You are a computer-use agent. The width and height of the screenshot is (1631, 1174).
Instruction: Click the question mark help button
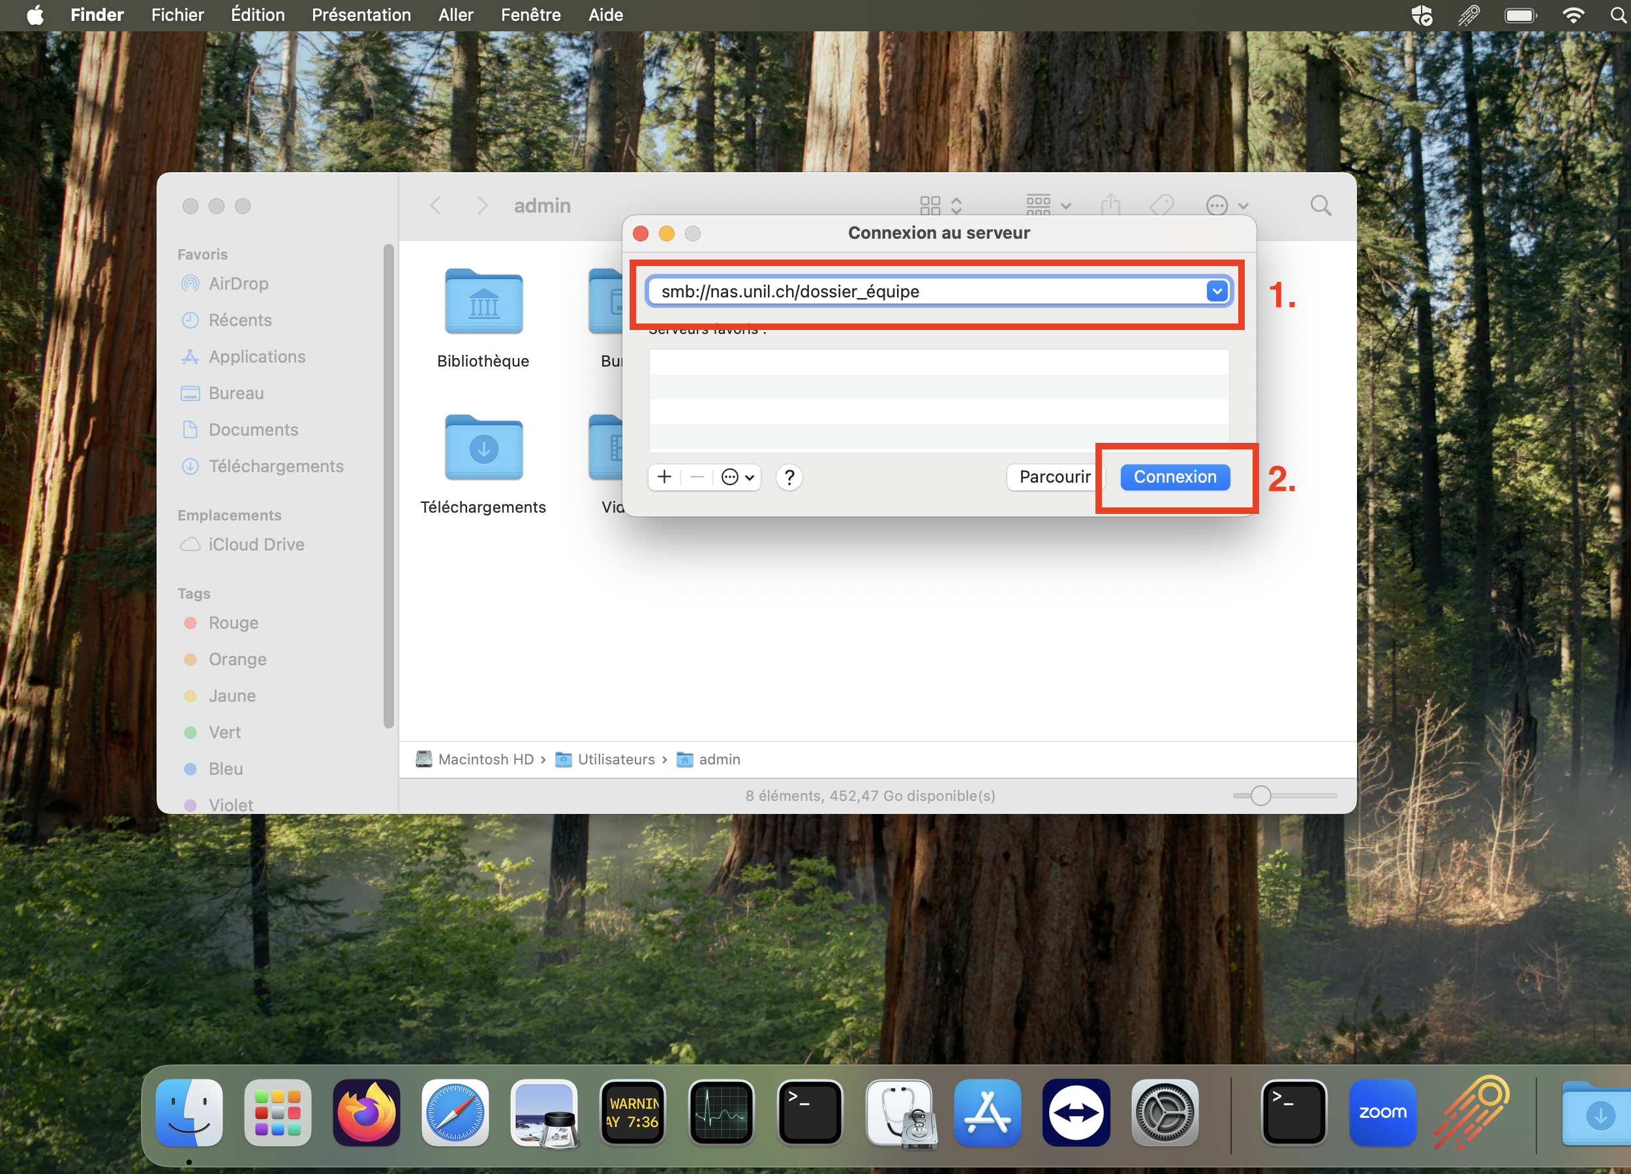coord(789,477)
